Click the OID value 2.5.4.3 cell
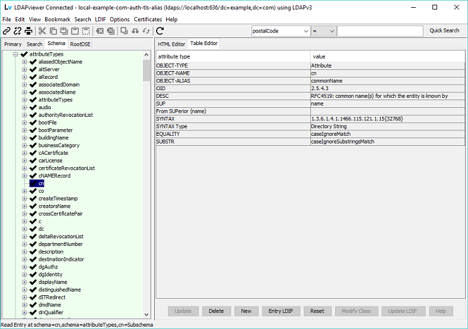Image resolution: width=468 pixels, height=329 pixels. [387, 88]
